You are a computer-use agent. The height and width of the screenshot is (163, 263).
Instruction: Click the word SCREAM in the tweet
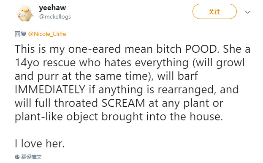tap(123, 103)
